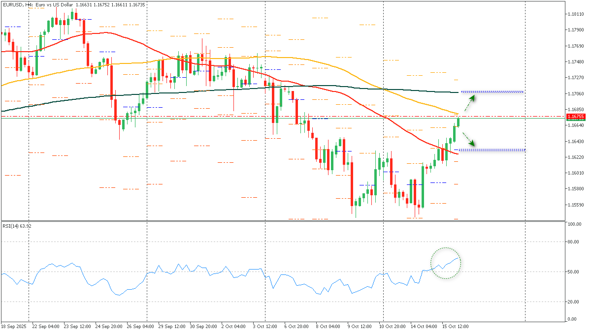Select the green dotted circle on RSI

click(446, 263)
